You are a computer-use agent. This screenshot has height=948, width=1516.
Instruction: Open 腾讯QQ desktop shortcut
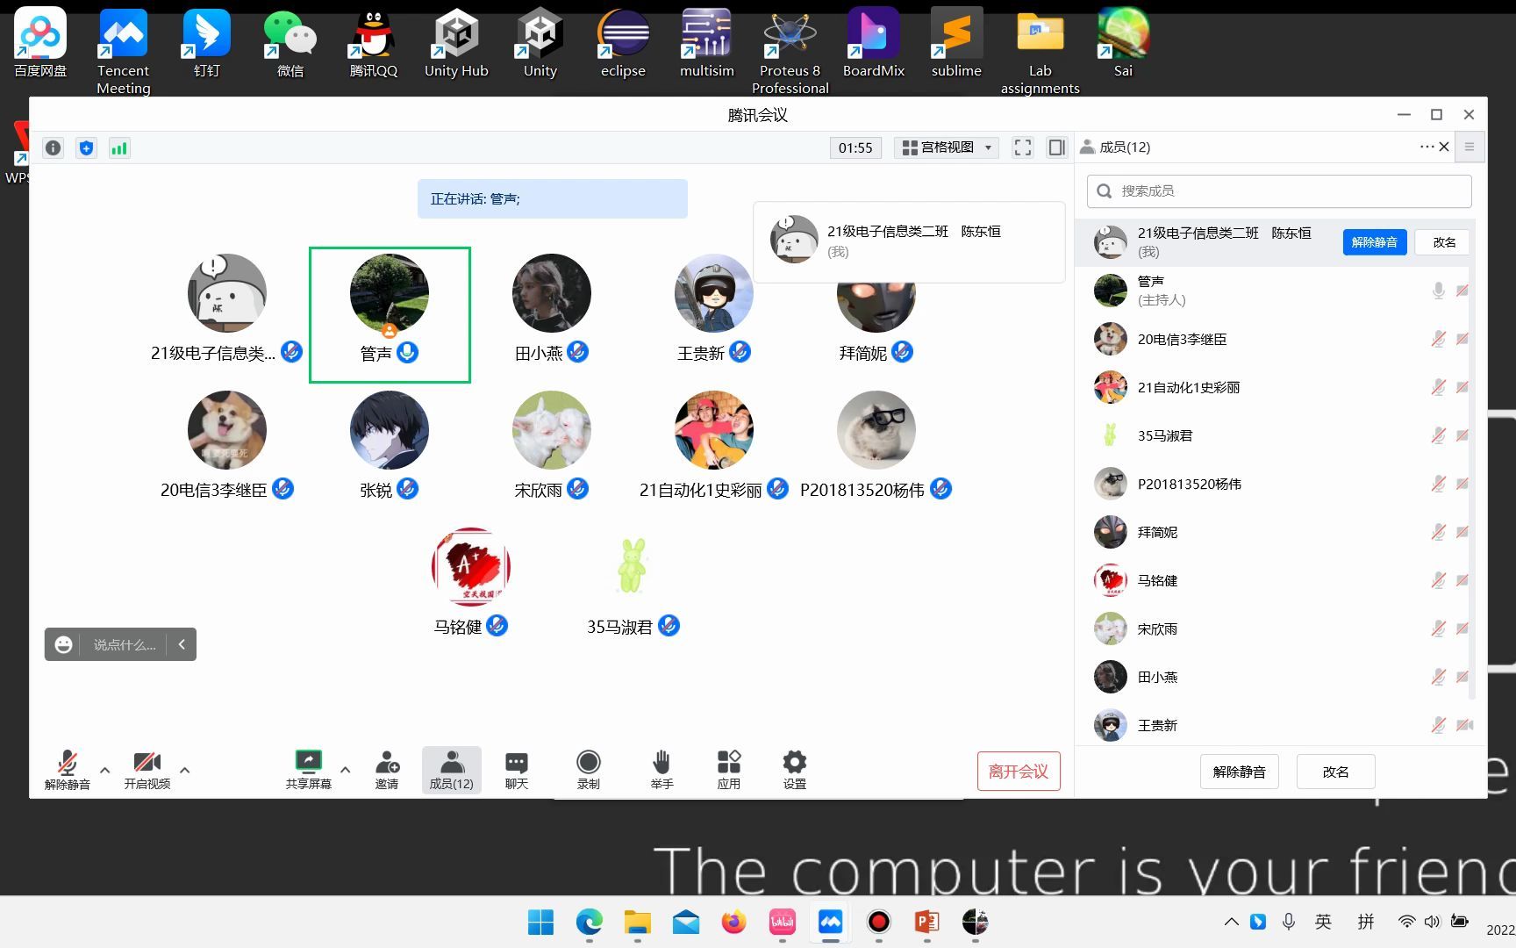(x=374, y=42)
